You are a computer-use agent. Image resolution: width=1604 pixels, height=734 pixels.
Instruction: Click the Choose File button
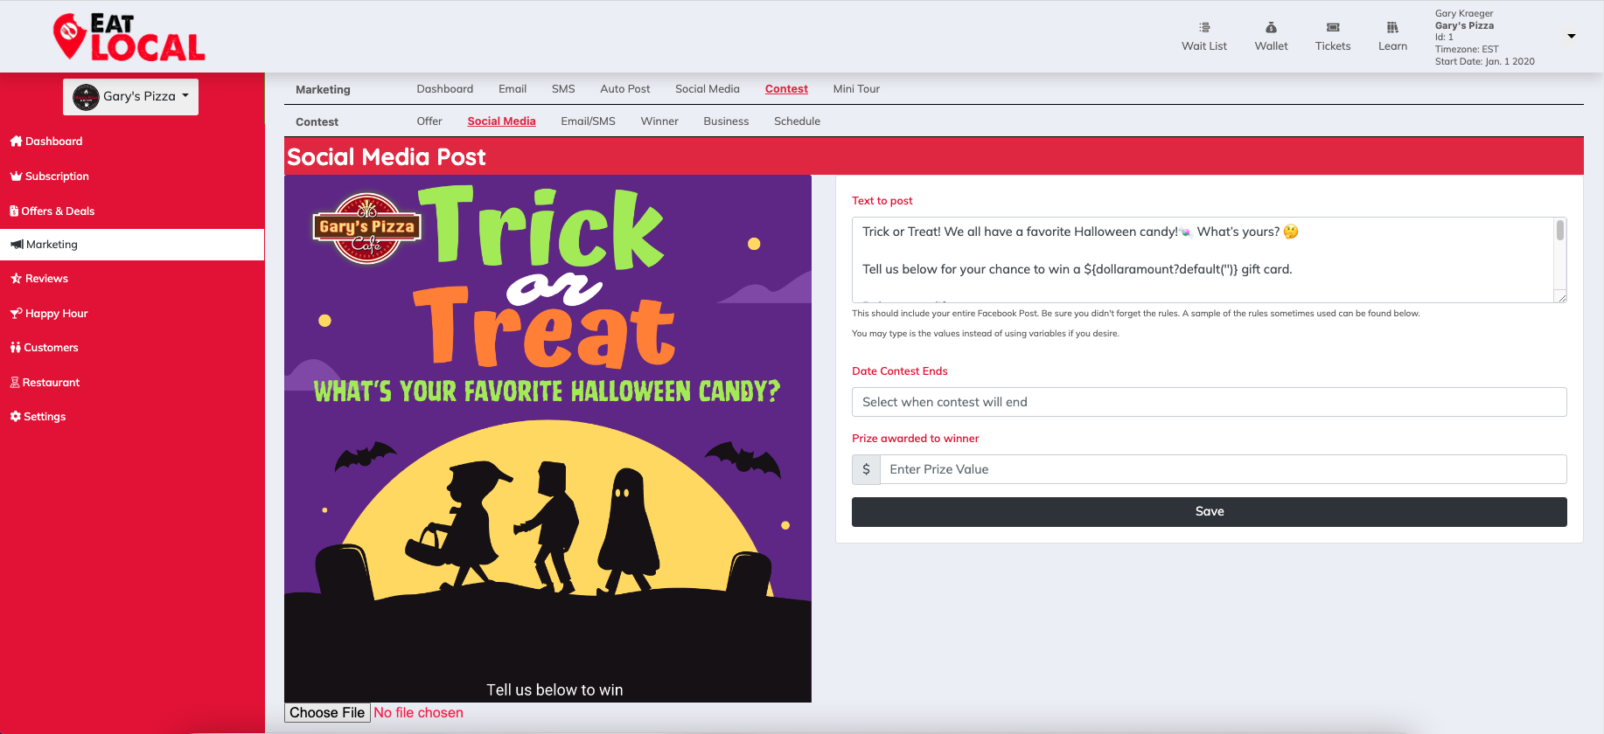[x=327, y=713]
